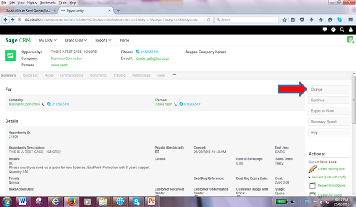Open the Downloads arrow icon
The height and width of the screenshot is (207, 356).
pyautogui.click(x=311, y=20)
